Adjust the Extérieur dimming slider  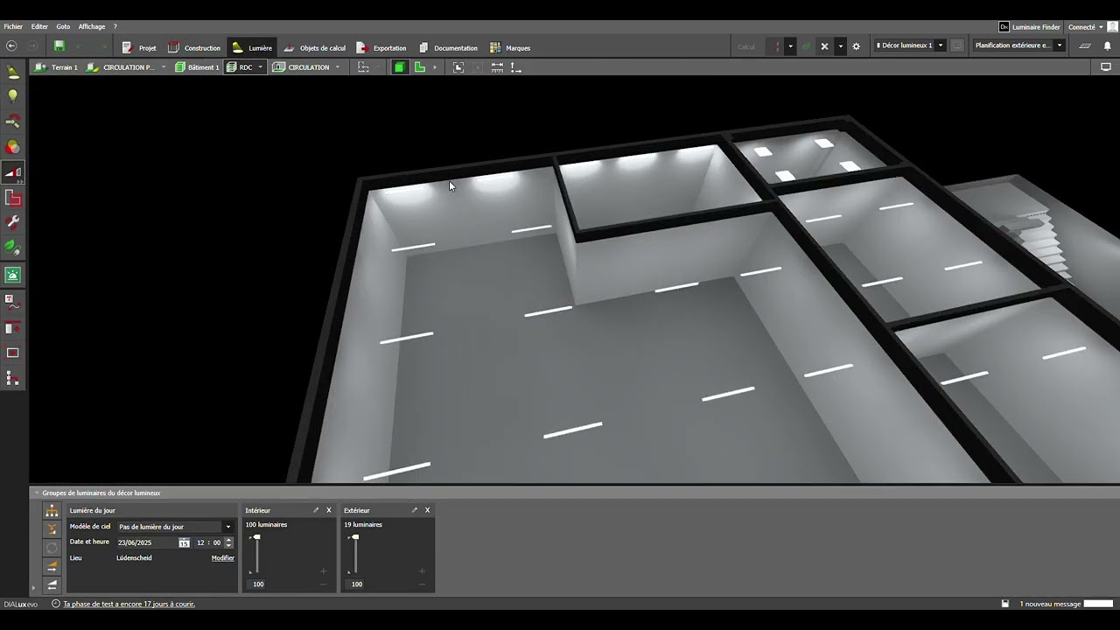coord(355,554)
